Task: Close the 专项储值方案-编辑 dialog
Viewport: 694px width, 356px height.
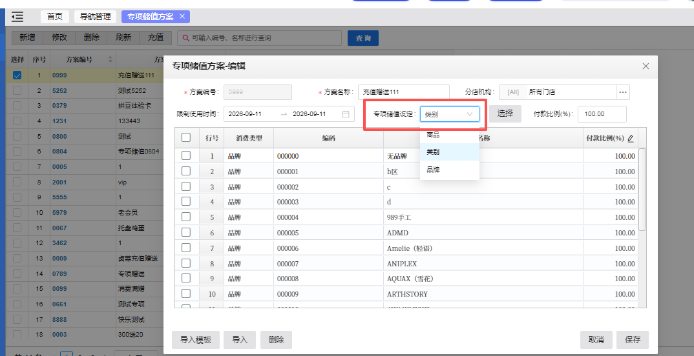Action: pyautogui.click(x=646, y=66)
